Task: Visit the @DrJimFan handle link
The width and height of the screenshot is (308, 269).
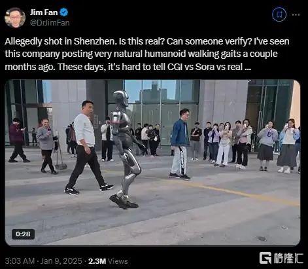Action: (x=50, y=23)
